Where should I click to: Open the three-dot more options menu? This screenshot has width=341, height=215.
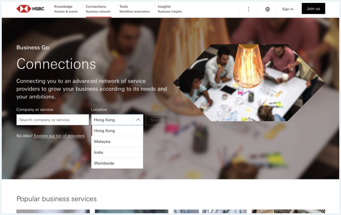tap(248, 9)
